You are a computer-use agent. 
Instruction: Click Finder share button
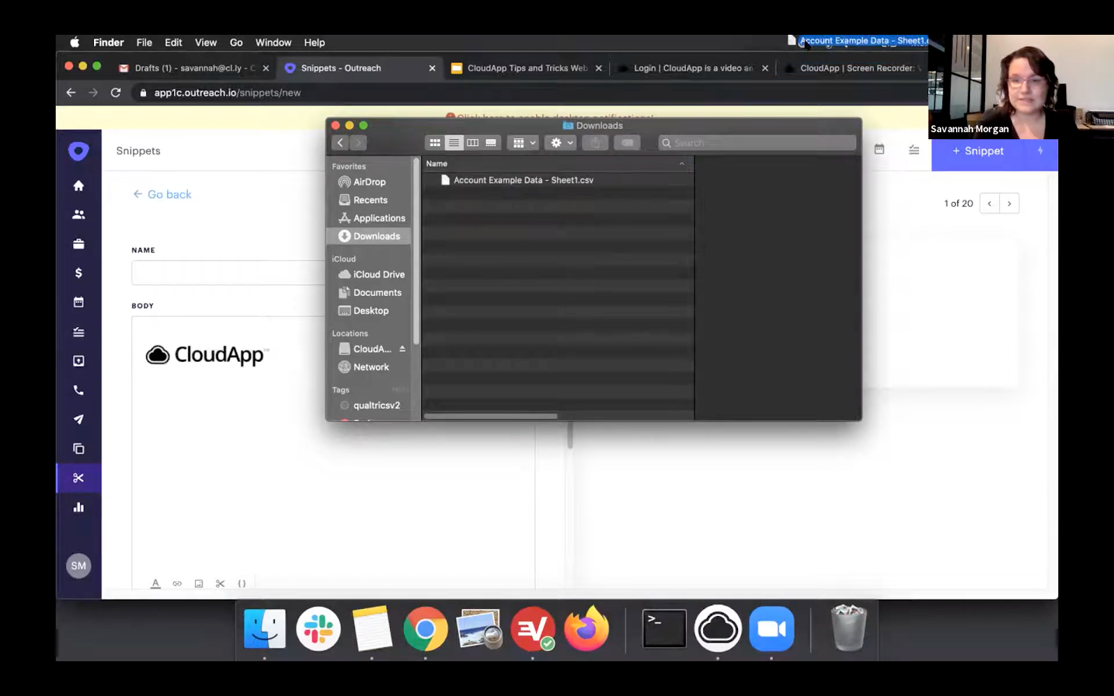[x=595, y=143]
